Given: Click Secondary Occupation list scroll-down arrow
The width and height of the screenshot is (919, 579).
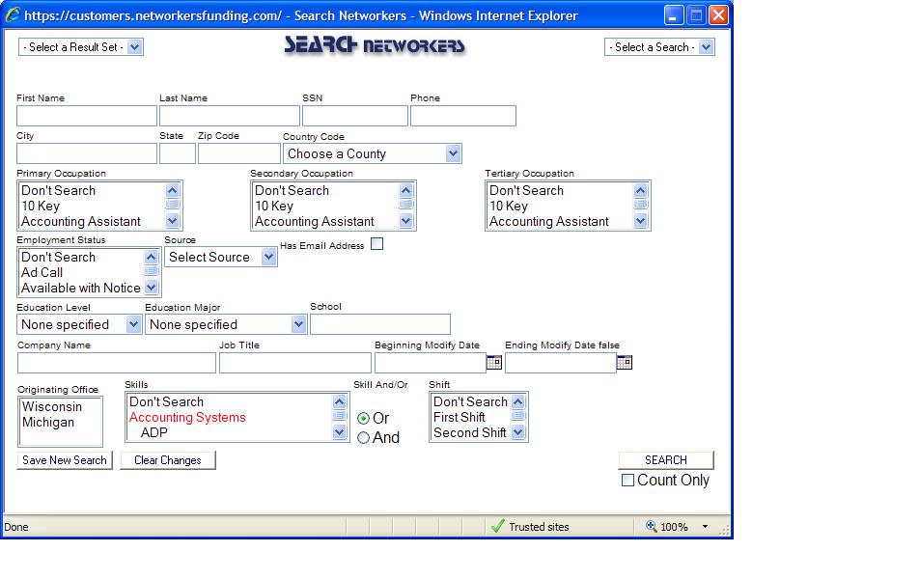Looking at the screenshot, I should pos(406,220).
